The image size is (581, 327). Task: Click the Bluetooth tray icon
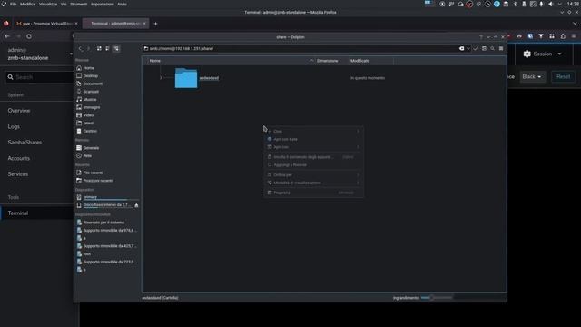515,4
